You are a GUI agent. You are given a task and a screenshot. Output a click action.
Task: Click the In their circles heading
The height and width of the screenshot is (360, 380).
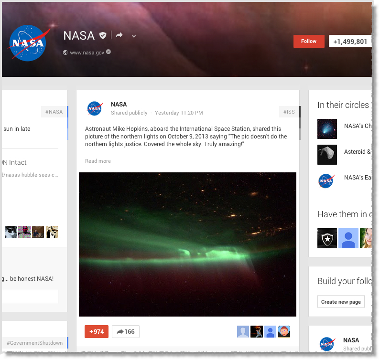(x=343, y=105)
